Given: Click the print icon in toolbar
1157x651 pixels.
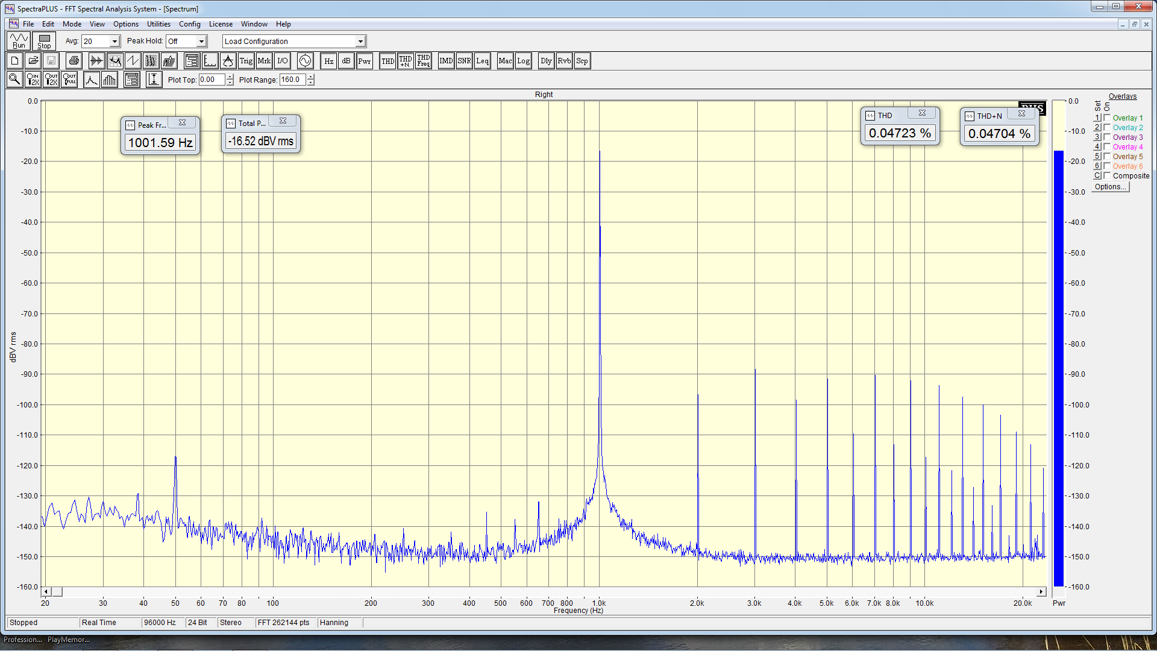Looking at the screenshot, I should (74, 61).
